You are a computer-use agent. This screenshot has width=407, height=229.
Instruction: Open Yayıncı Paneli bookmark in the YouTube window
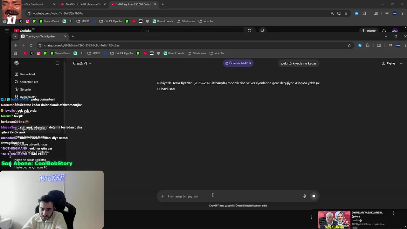pyautogui.click(x=49, y=21)
